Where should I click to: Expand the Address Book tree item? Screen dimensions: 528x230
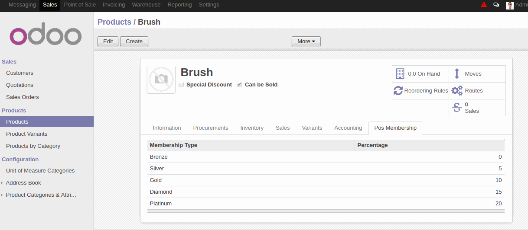[2, 183]
